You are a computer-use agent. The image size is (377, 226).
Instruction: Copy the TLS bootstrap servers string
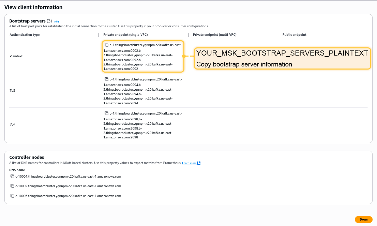click(106, 79)
